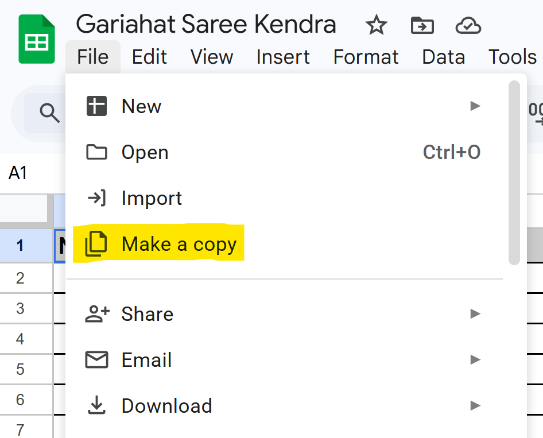Click the Google Sheets home logo
The height and width of the screenshot is (438, 543).
click(x=37, y=39)
